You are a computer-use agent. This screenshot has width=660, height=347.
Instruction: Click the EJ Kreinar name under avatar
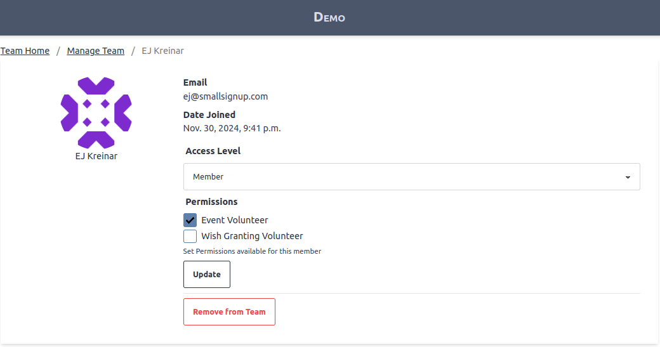tap(96, 156)
